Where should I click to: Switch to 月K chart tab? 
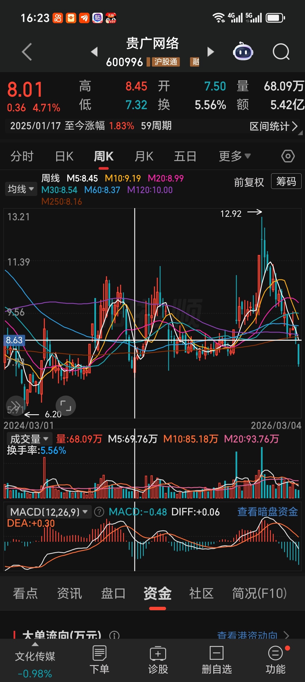click(144, 156)
